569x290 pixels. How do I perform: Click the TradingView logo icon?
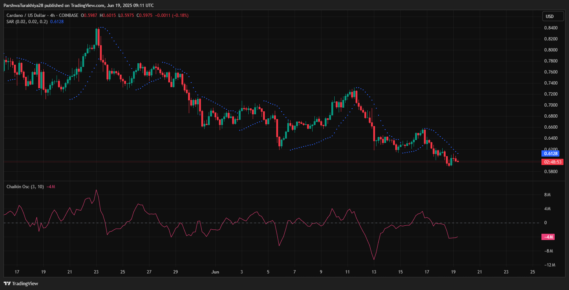click(x=7, y=283)
